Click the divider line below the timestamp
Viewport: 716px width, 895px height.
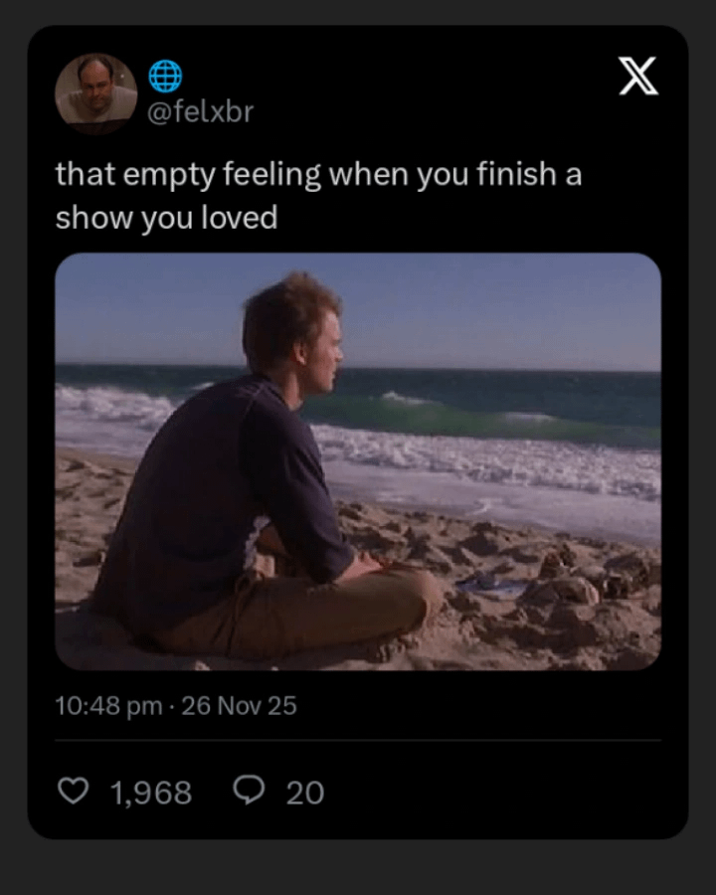[x=358, y=740]
